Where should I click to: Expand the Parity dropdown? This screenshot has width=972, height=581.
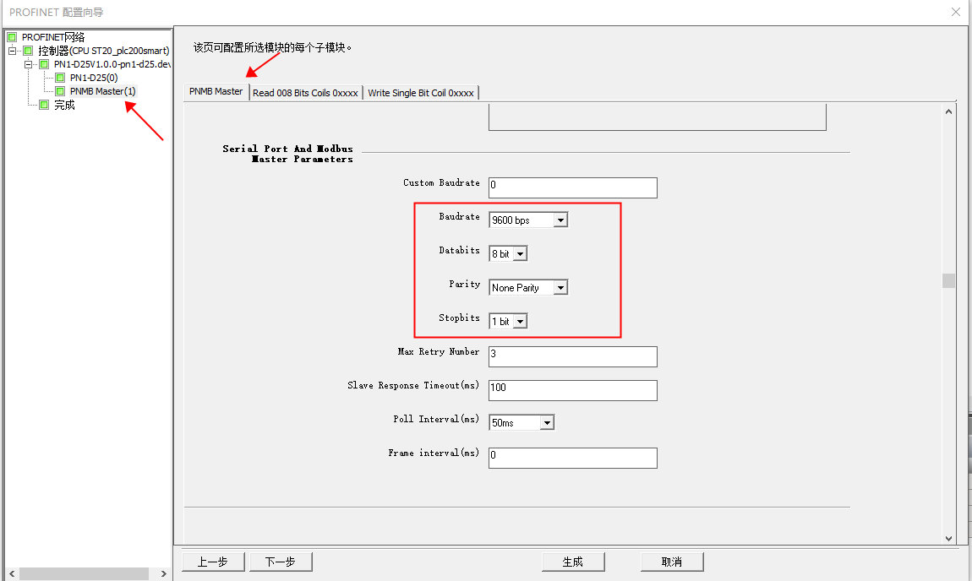560,288
